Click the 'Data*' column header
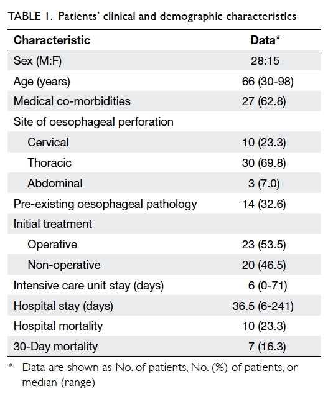 pos(265,40)
